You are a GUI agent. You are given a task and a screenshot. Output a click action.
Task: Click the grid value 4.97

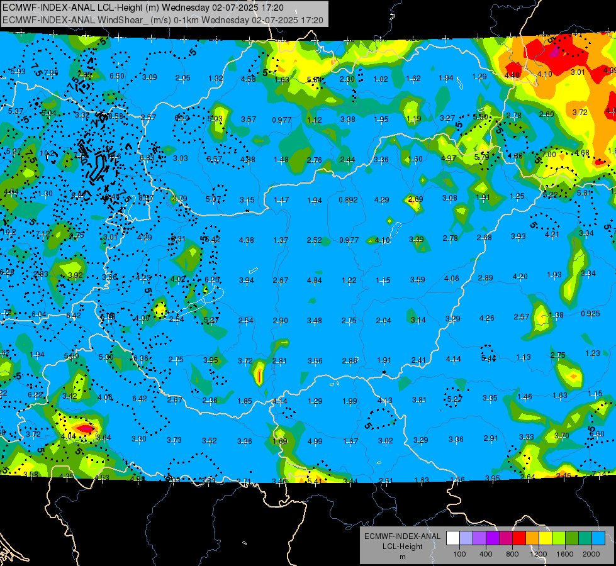[449, 158]
